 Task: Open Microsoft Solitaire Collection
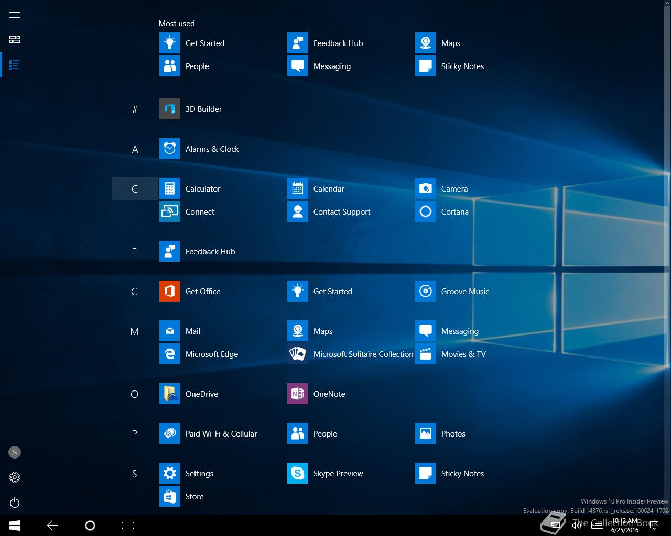350,354
